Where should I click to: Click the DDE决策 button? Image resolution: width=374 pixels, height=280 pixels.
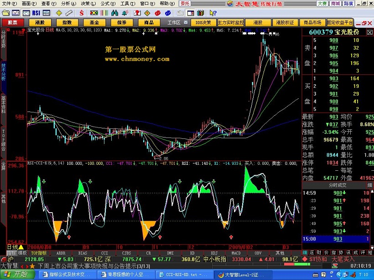click(203, 23)
